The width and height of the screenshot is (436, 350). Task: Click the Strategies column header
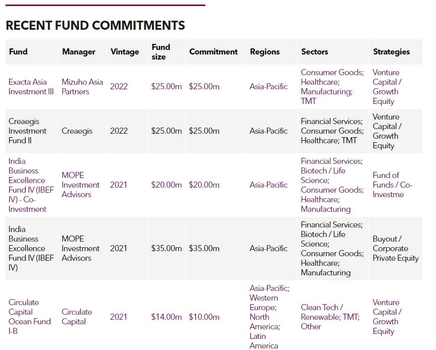pos(391,51)
